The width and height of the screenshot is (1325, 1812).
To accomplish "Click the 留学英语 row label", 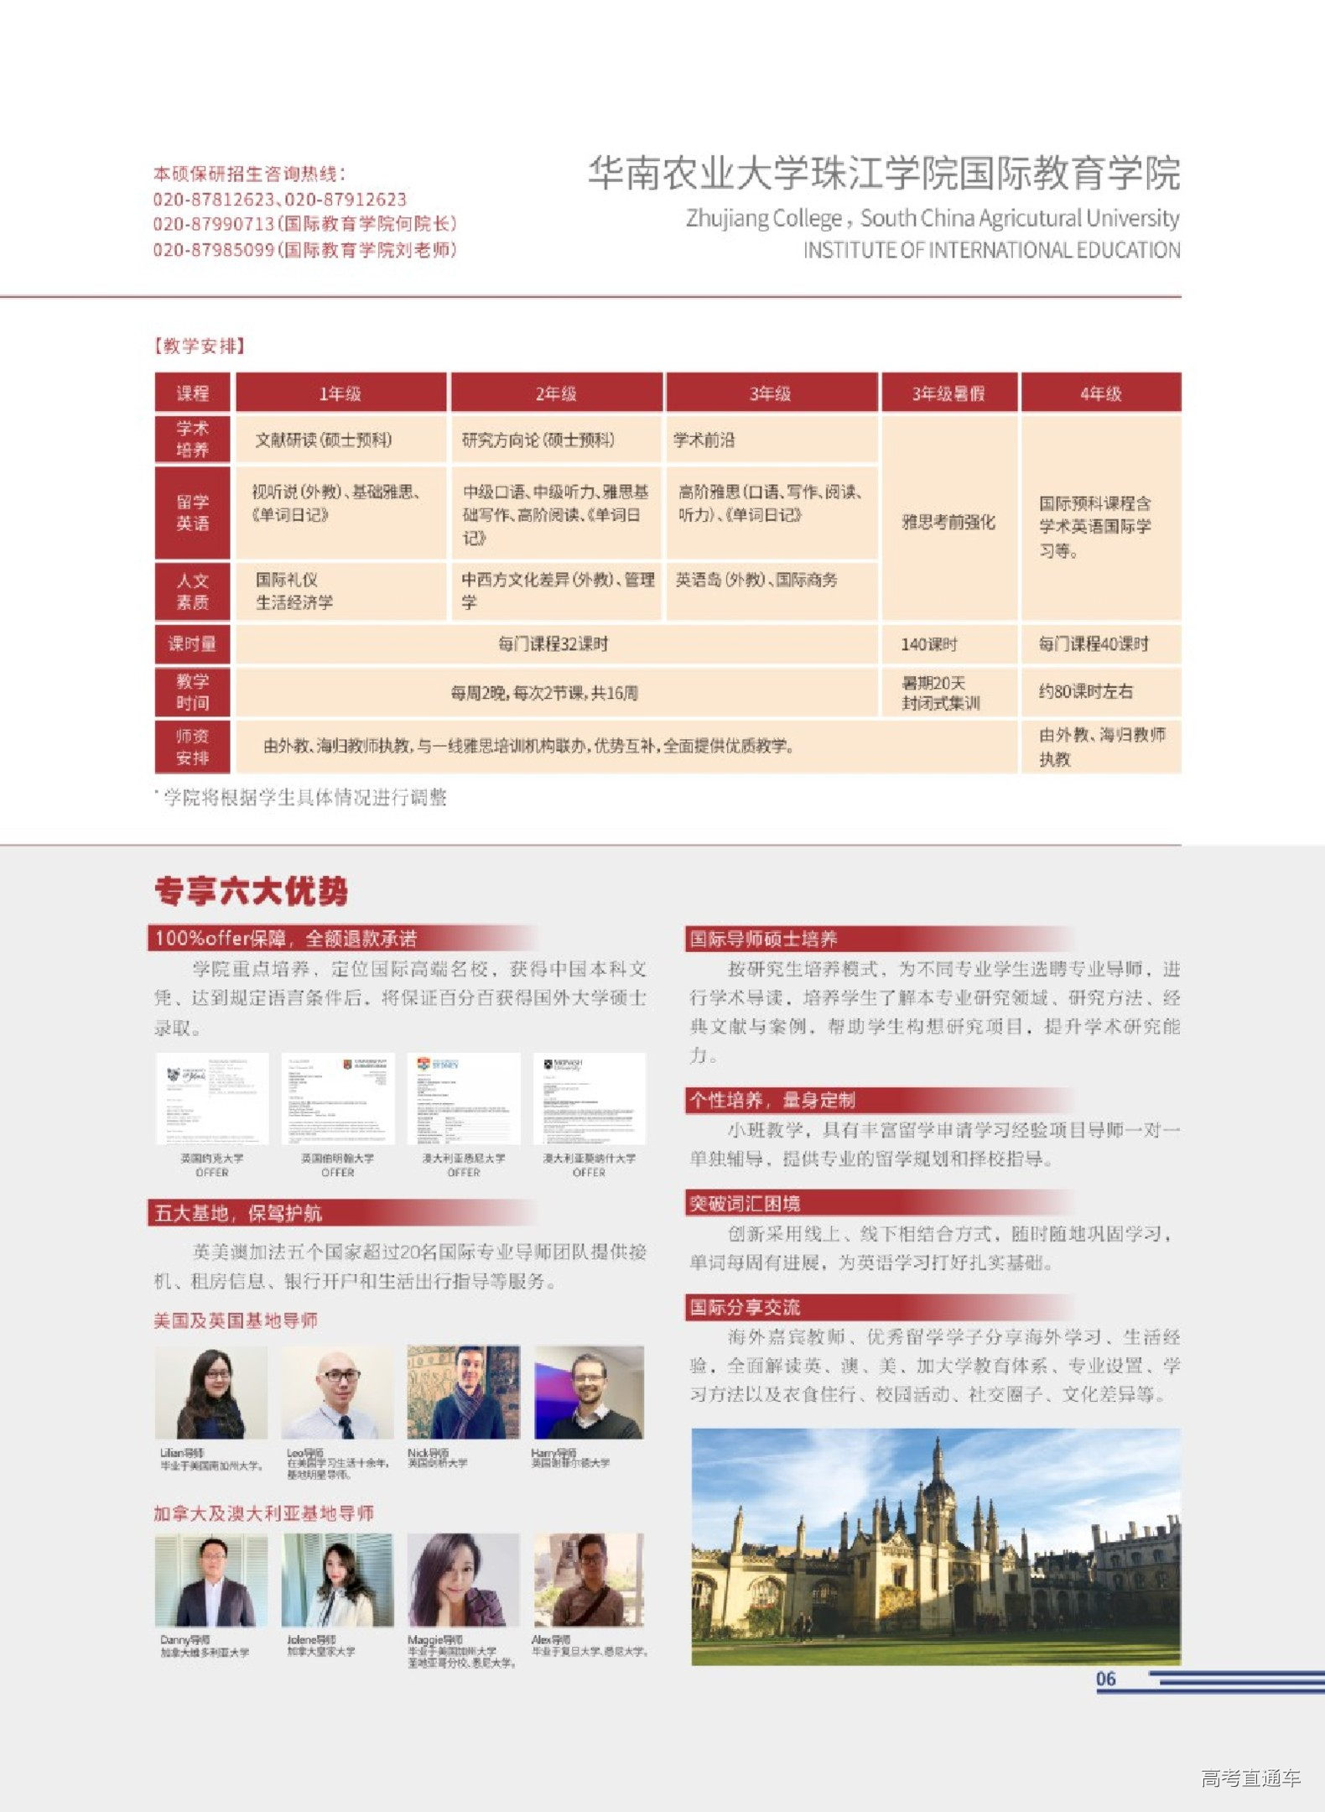I will click(192, 513).
